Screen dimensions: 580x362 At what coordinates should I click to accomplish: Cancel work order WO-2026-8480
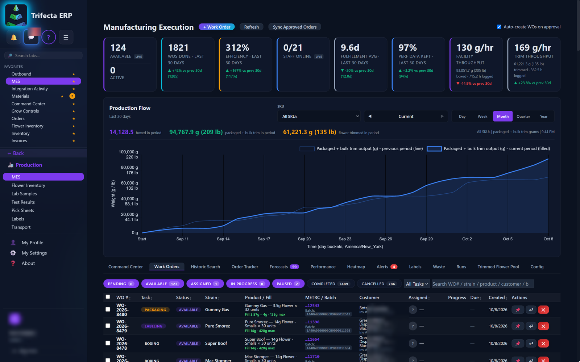(543, 310)
